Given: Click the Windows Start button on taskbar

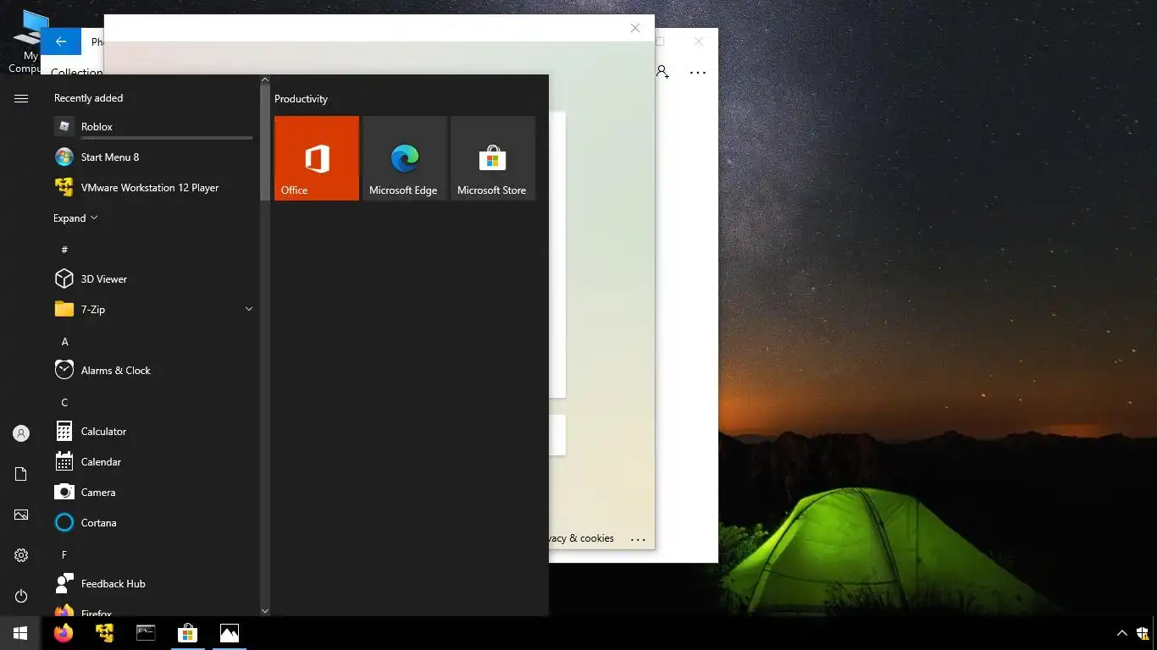Looking at the screenshot, I should (x=20, y=633).
